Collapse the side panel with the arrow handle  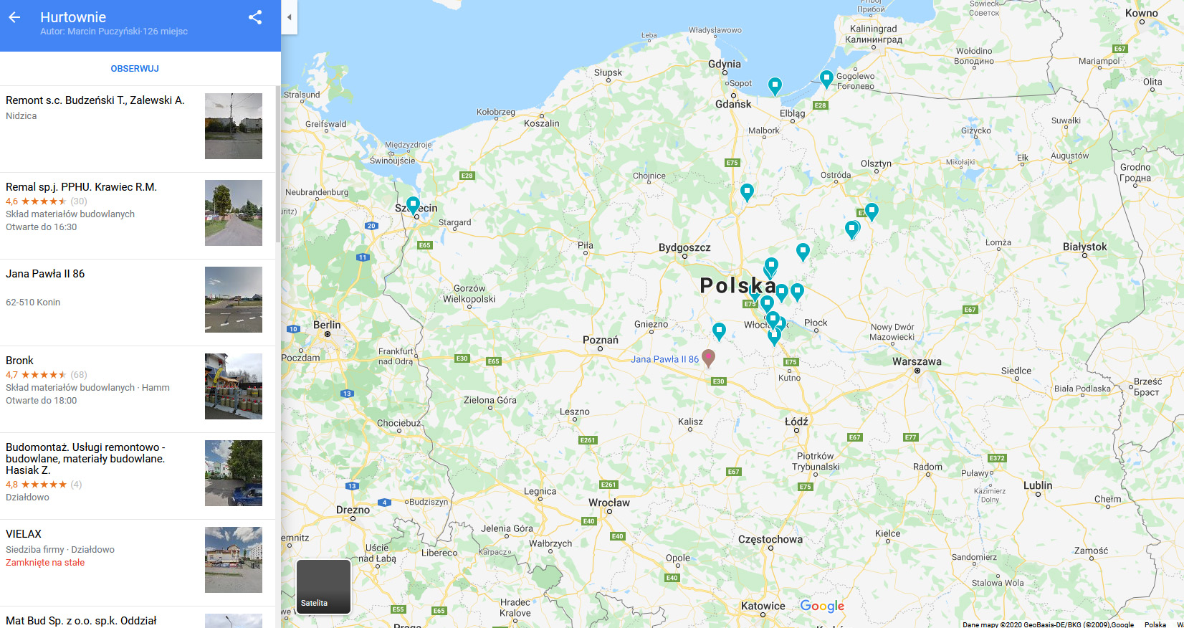tap(290, 17)
